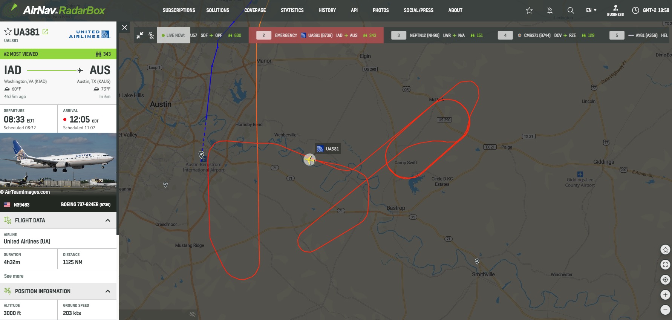
Task: Add UA381 to favorites with star icon
Action: coord(8,32)
